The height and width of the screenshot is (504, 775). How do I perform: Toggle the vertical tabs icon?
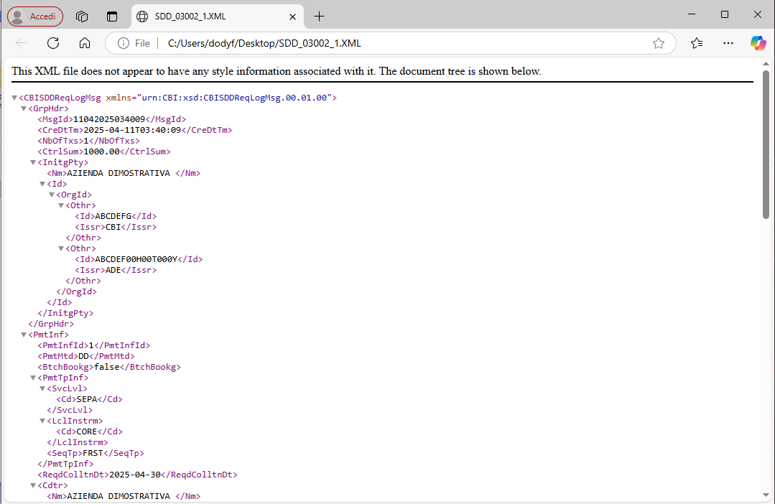(x=111, y=16)
